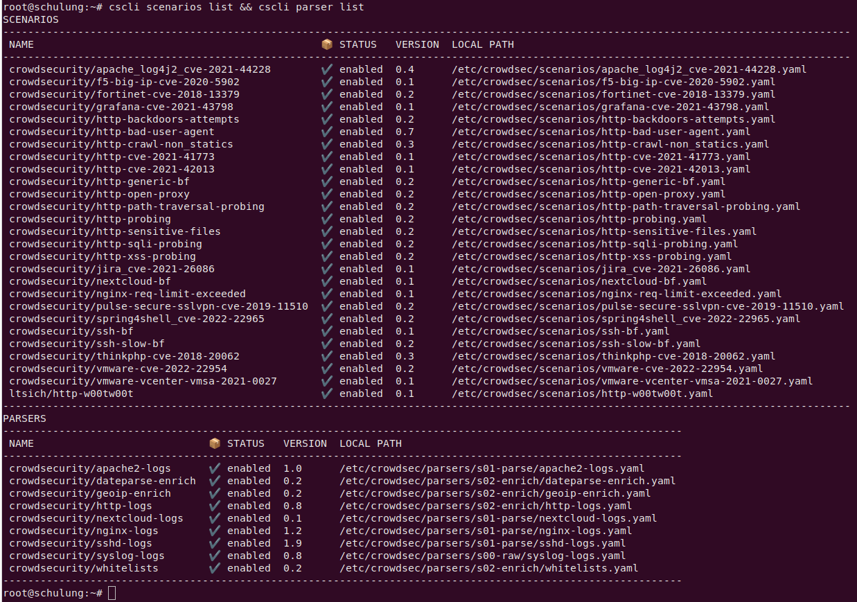This screenshot has height=602, width=857.
Task: Click the green checkmark for apache_log4j2_cve-2021-44228
Action: click(327, 69)
